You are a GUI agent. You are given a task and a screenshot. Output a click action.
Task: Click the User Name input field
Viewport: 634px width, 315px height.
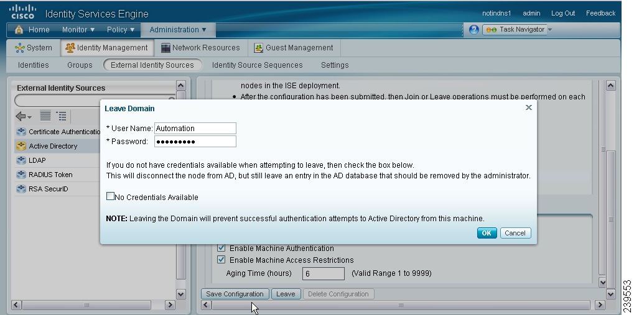point(195,129)
